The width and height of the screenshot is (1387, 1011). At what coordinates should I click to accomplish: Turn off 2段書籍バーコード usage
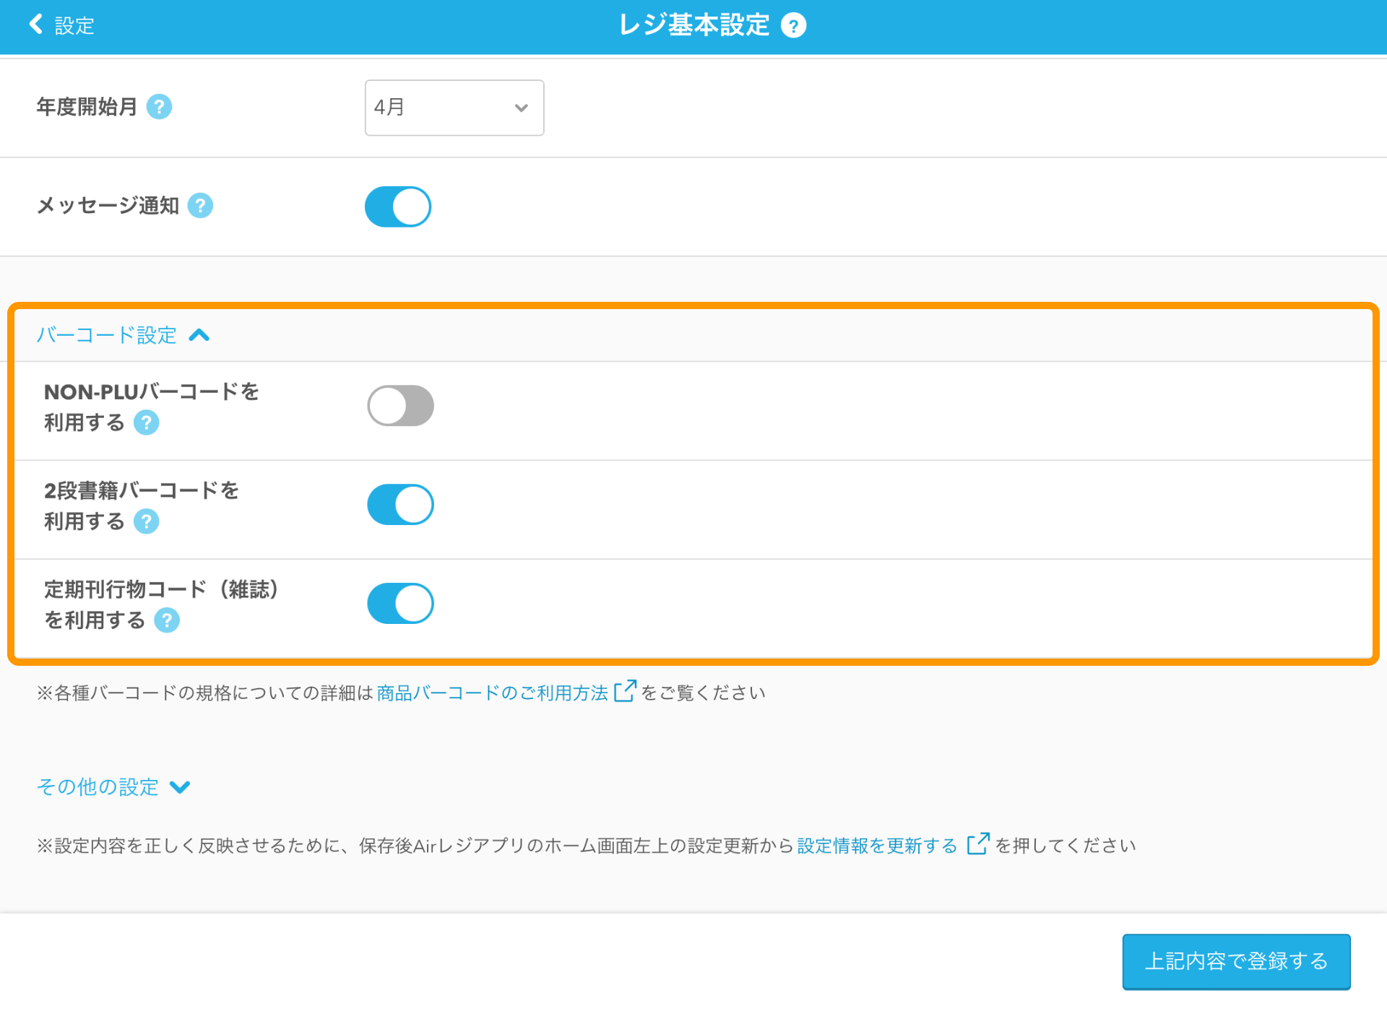pos(400,504)
